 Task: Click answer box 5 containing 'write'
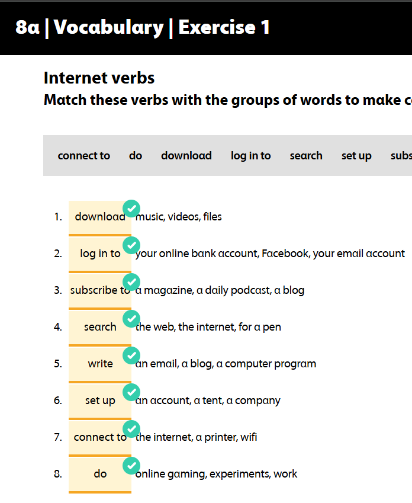pos(99,364)
